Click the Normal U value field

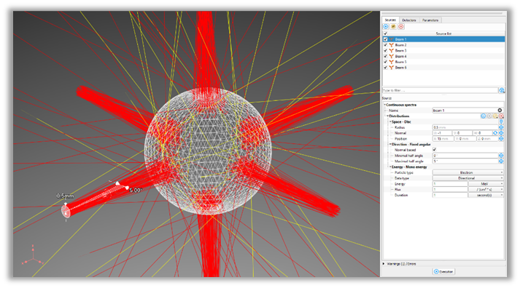(x=442, y=133)
